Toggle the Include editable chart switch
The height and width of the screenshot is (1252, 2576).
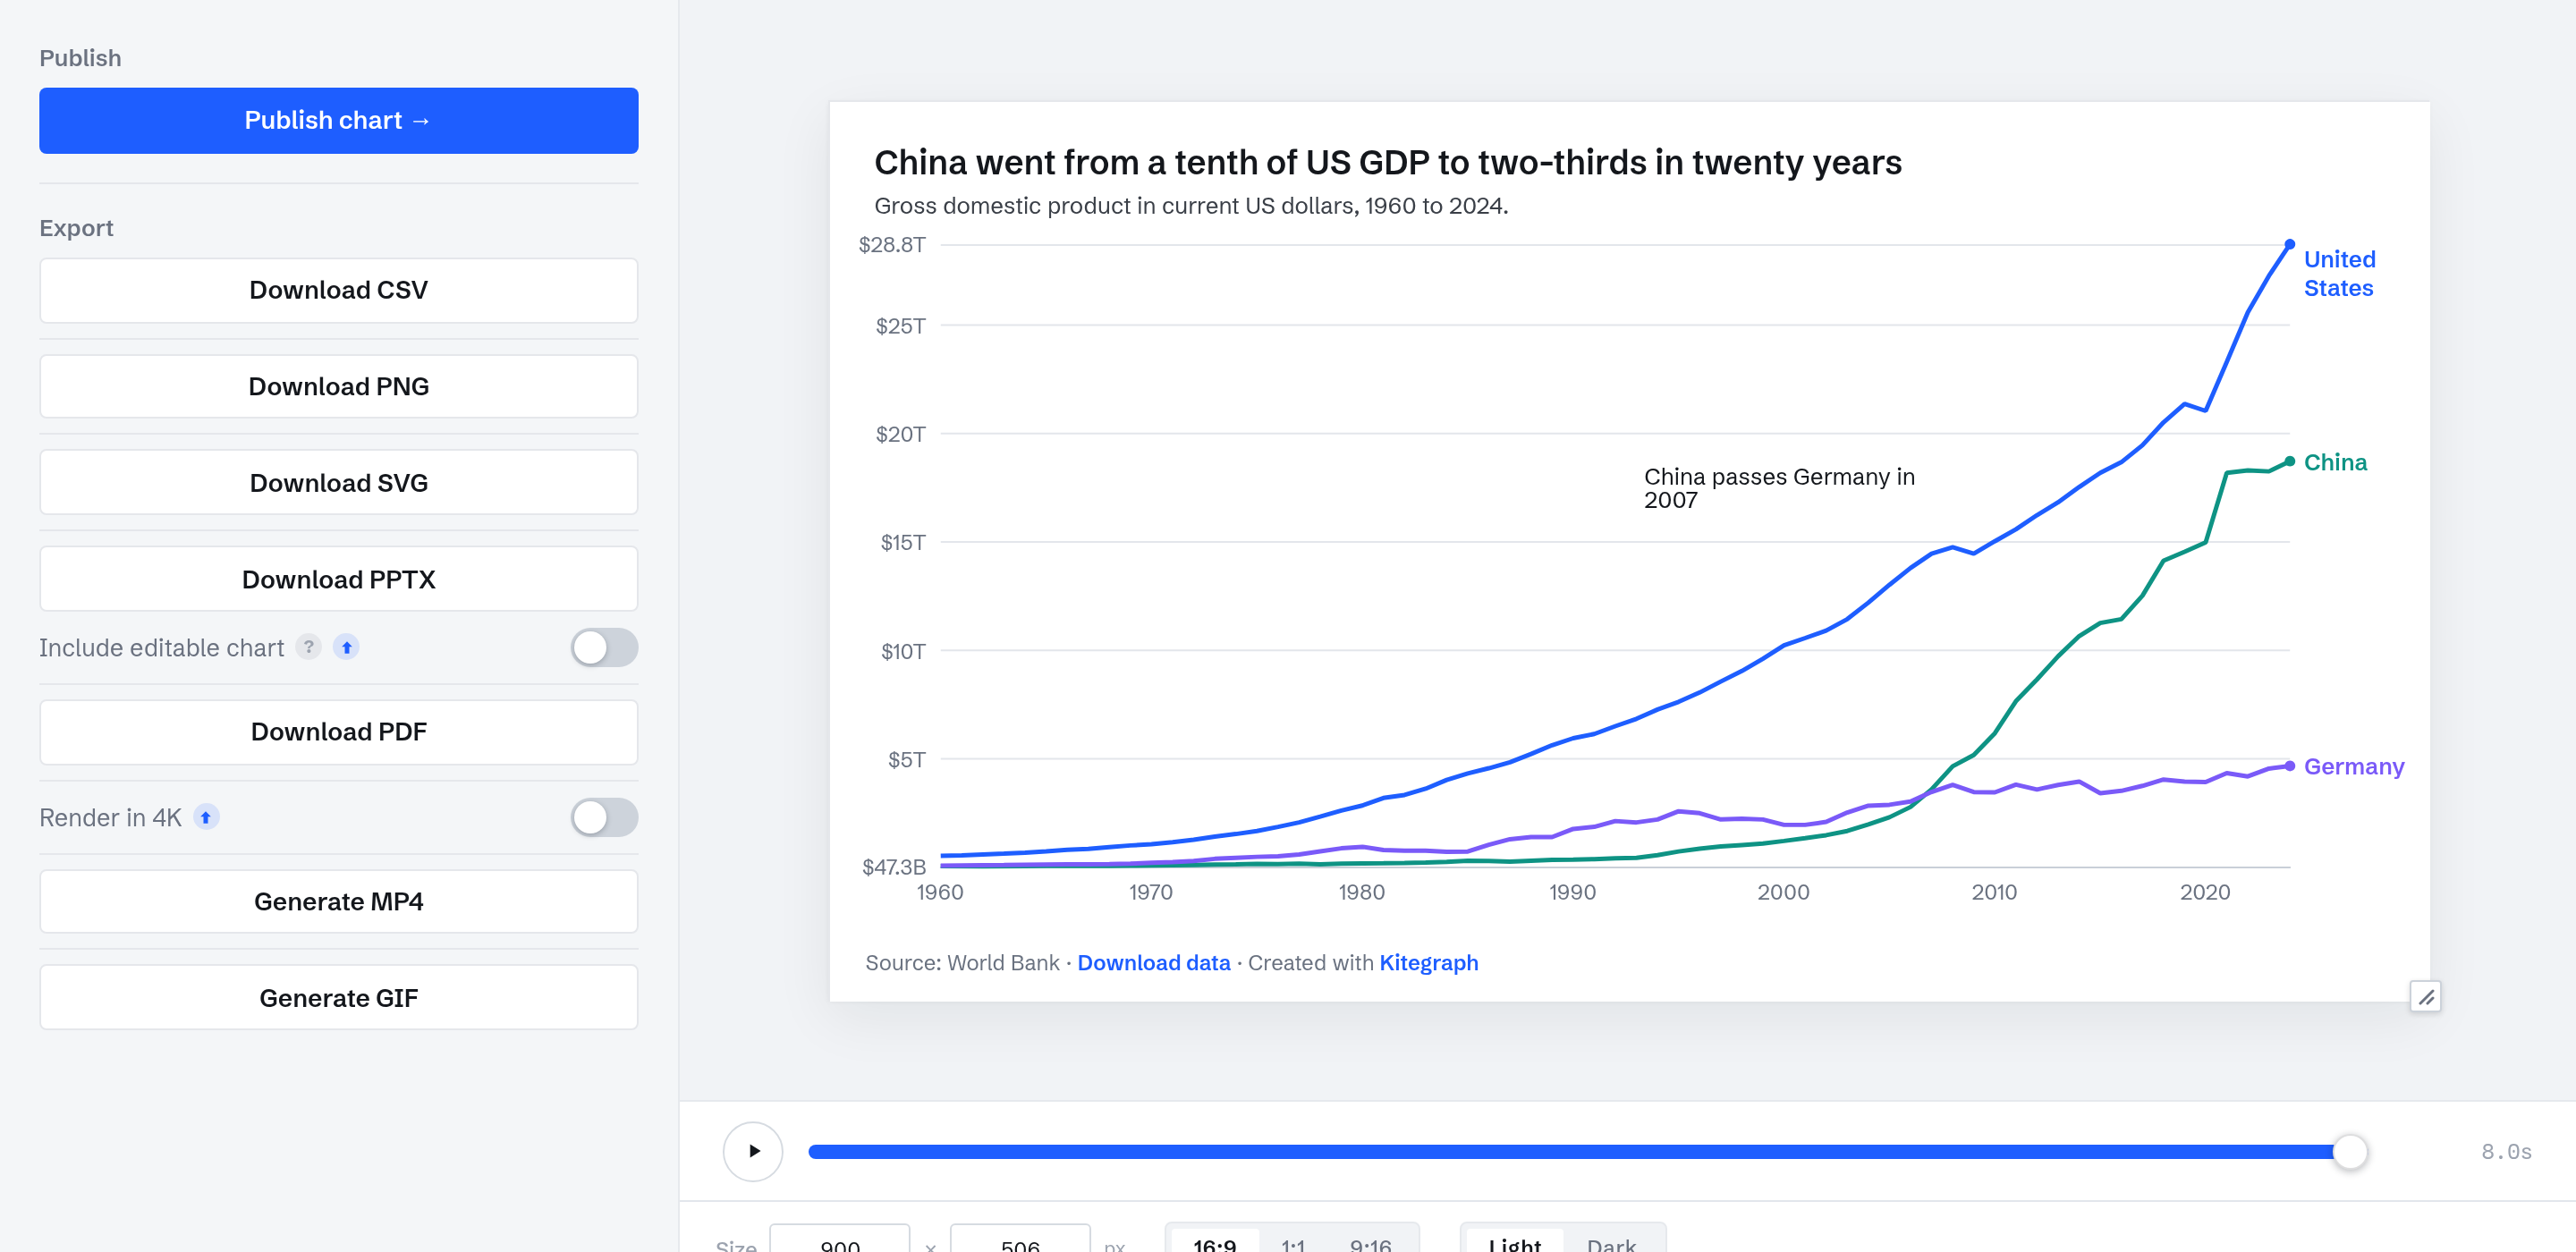pos(604,647)
